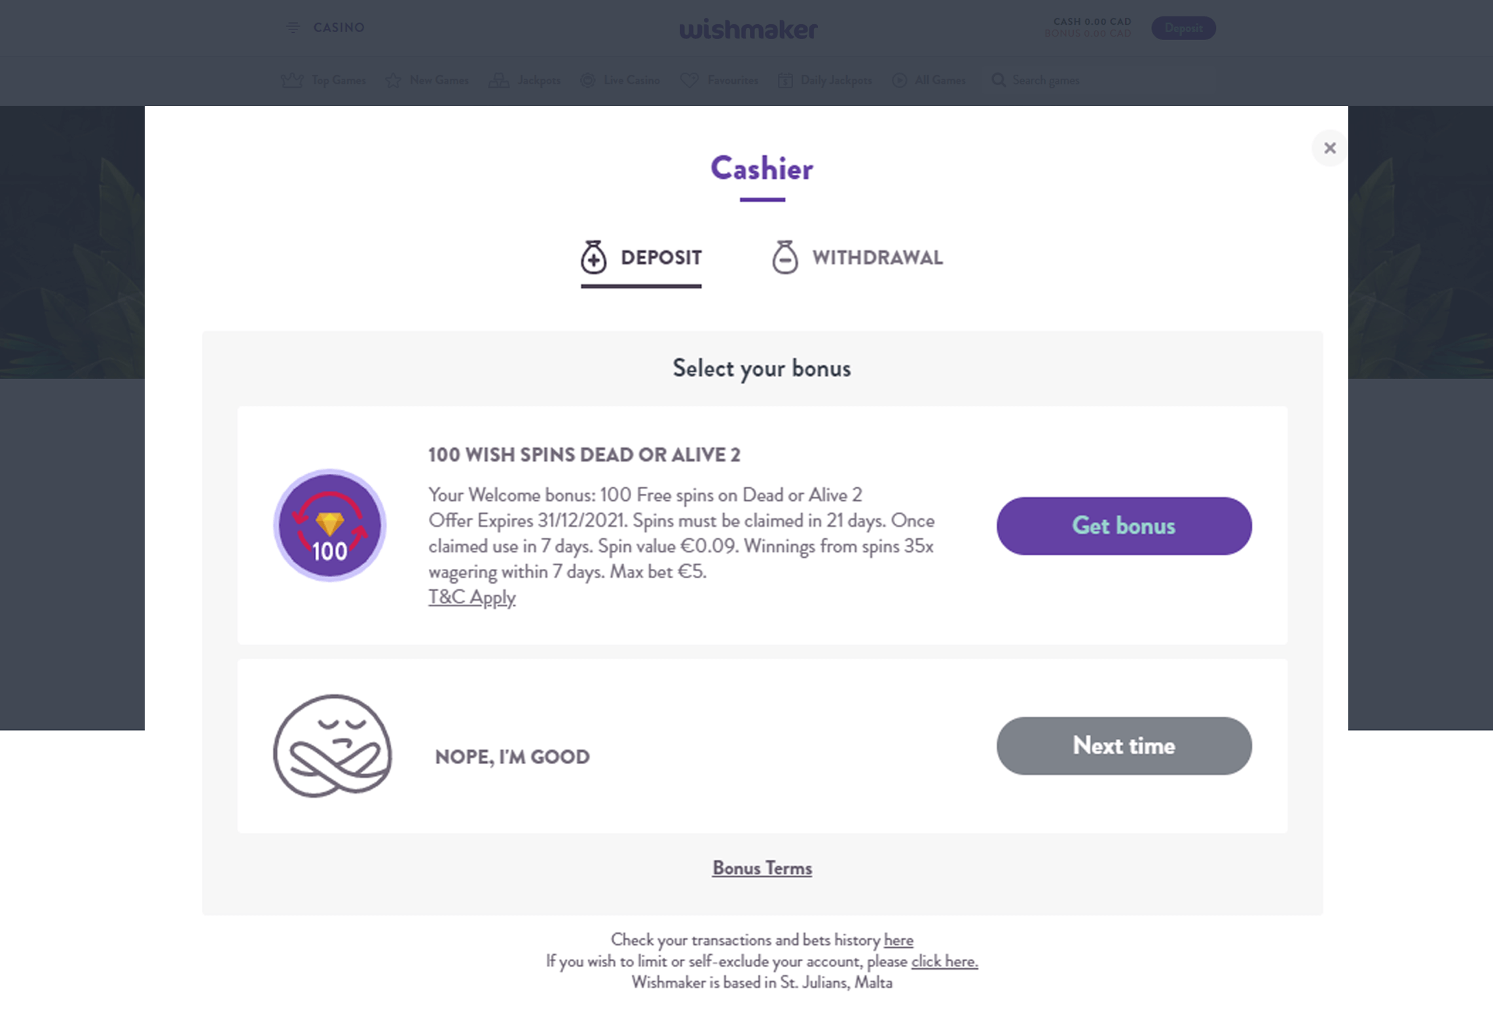Open the hamburger menu icon beside CASINO
Screen dimensions: 1493x1026
pos(293,27)
